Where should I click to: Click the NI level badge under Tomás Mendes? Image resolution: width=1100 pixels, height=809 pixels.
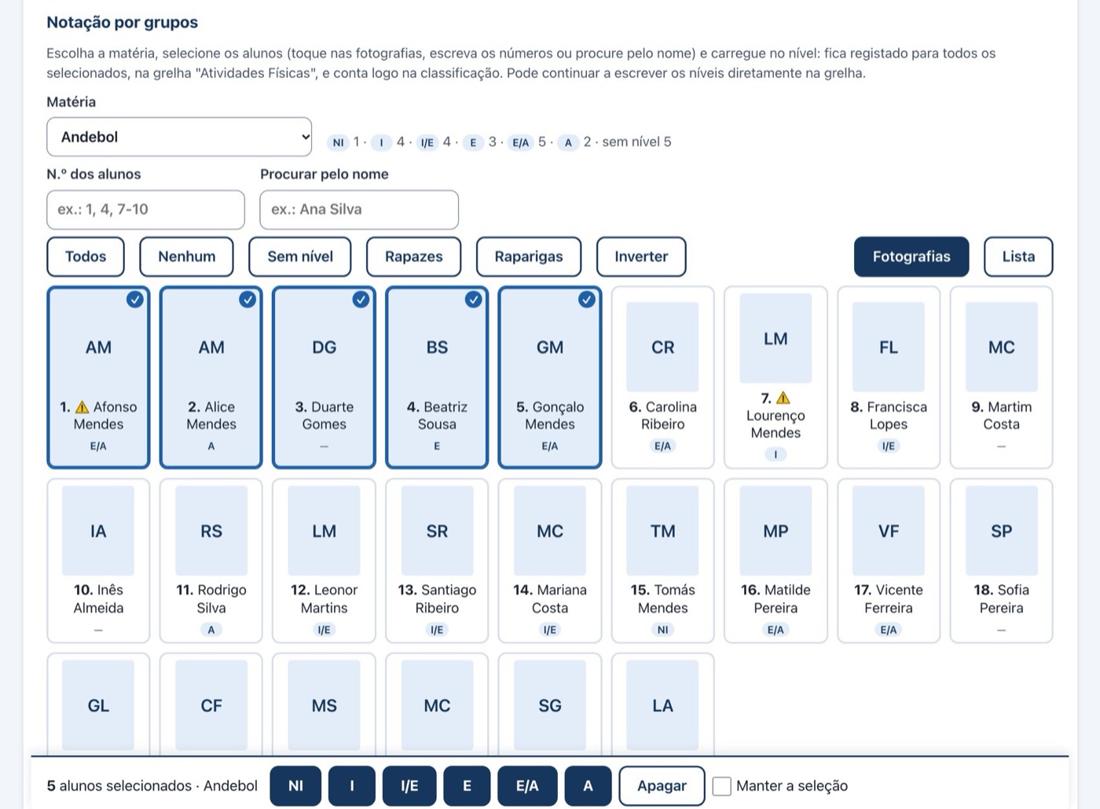(x=662, y=630)
